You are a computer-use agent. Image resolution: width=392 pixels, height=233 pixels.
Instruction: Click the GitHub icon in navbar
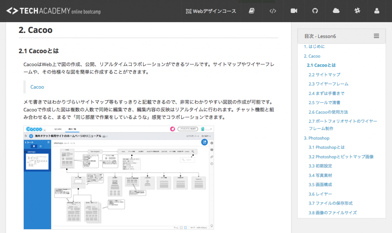(x=315, y=11)
